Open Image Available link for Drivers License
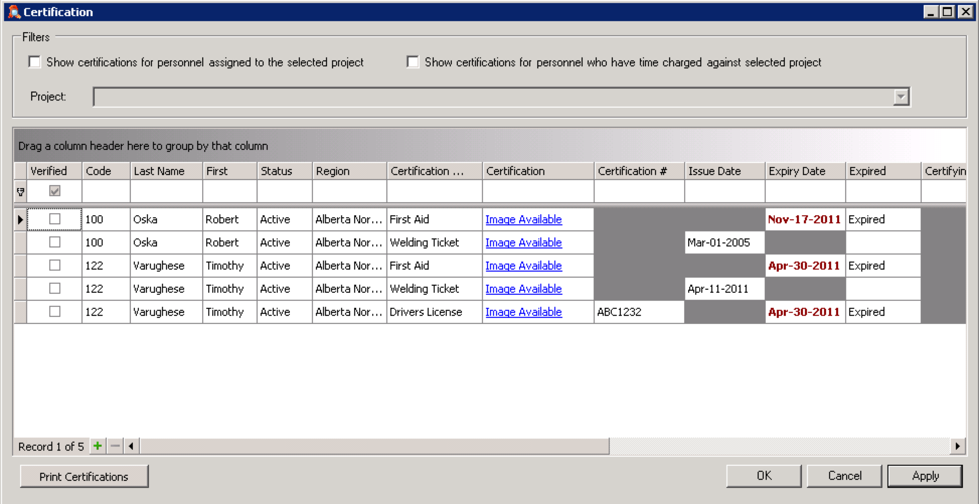This screenshot has height=504, width=979. [x=523, y=312]
